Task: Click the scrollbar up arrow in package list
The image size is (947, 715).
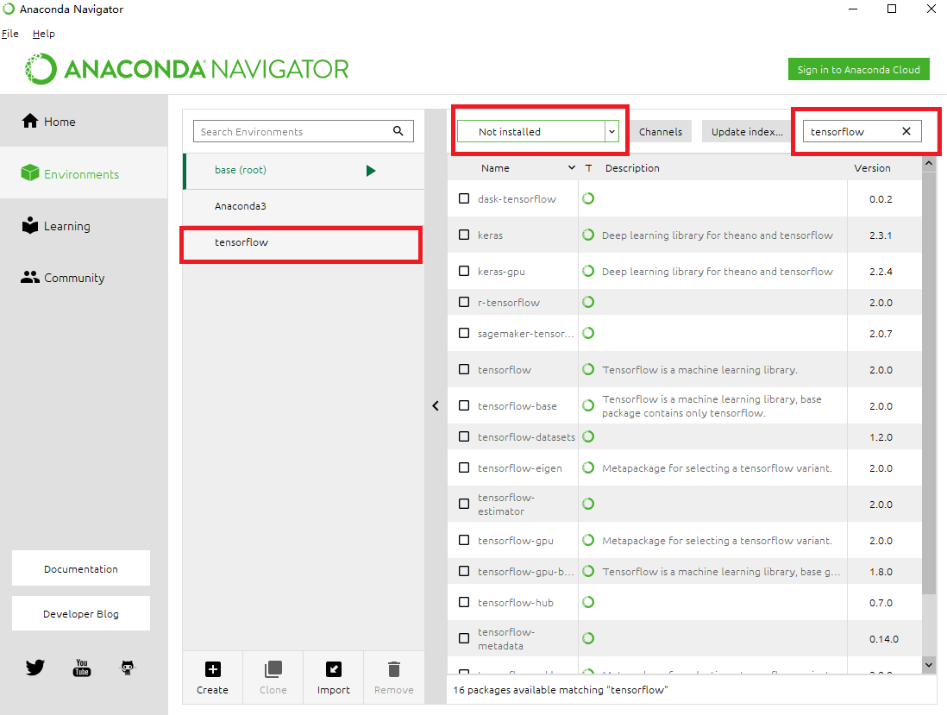Action: [929, 163]
